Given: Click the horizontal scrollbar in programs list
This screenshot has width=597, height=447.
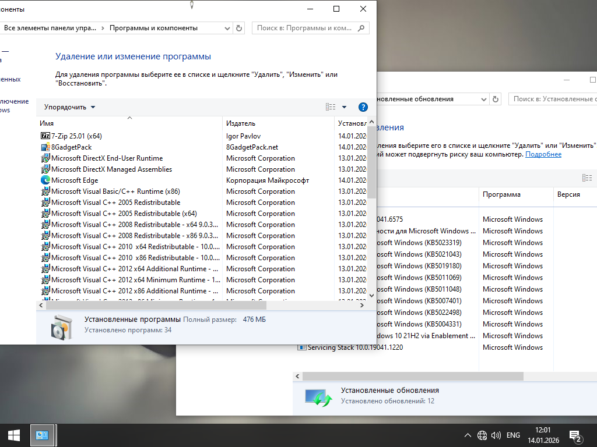Looking at the screenshot, I should point(157,305).
